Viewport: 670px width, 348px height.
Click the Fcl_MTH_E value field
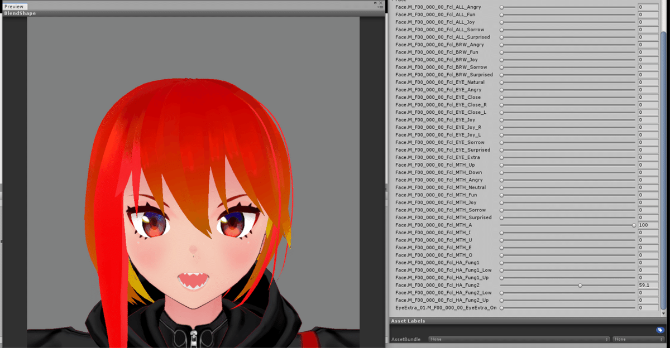[x=648, y=248]
